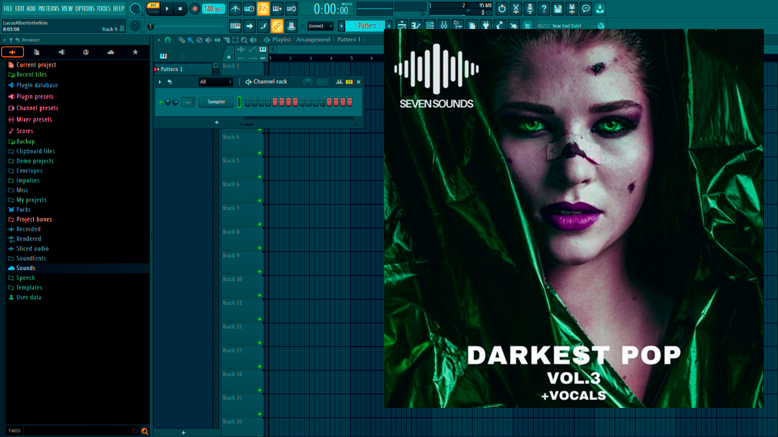Expand the Packs folder in browser
Screen dimensions: 778x437
[23, 209]
